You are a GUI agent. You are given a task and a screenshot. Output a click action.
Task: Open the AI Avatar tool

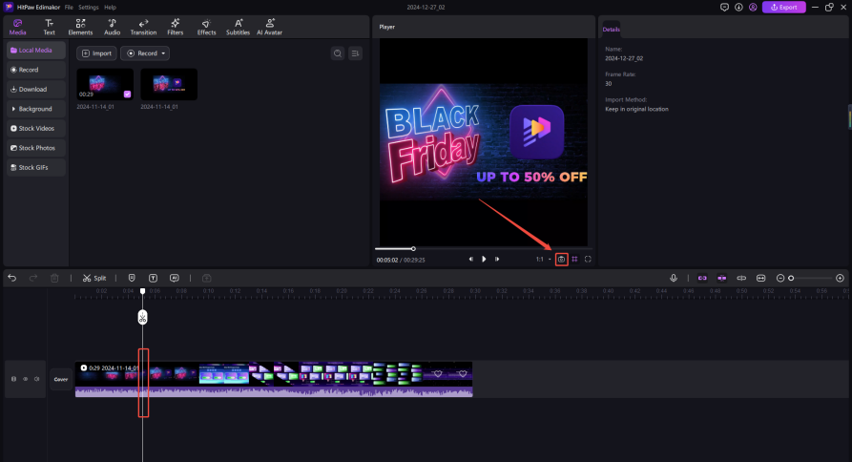270,27
